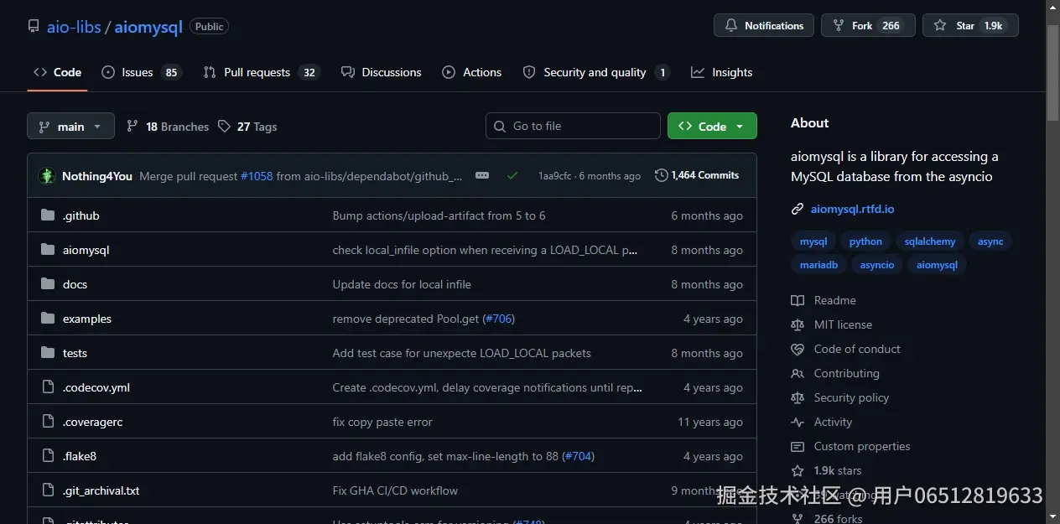Open the Discussions tab
Viewport: 1060px width, 524px height.
click(x=382, y=72)
